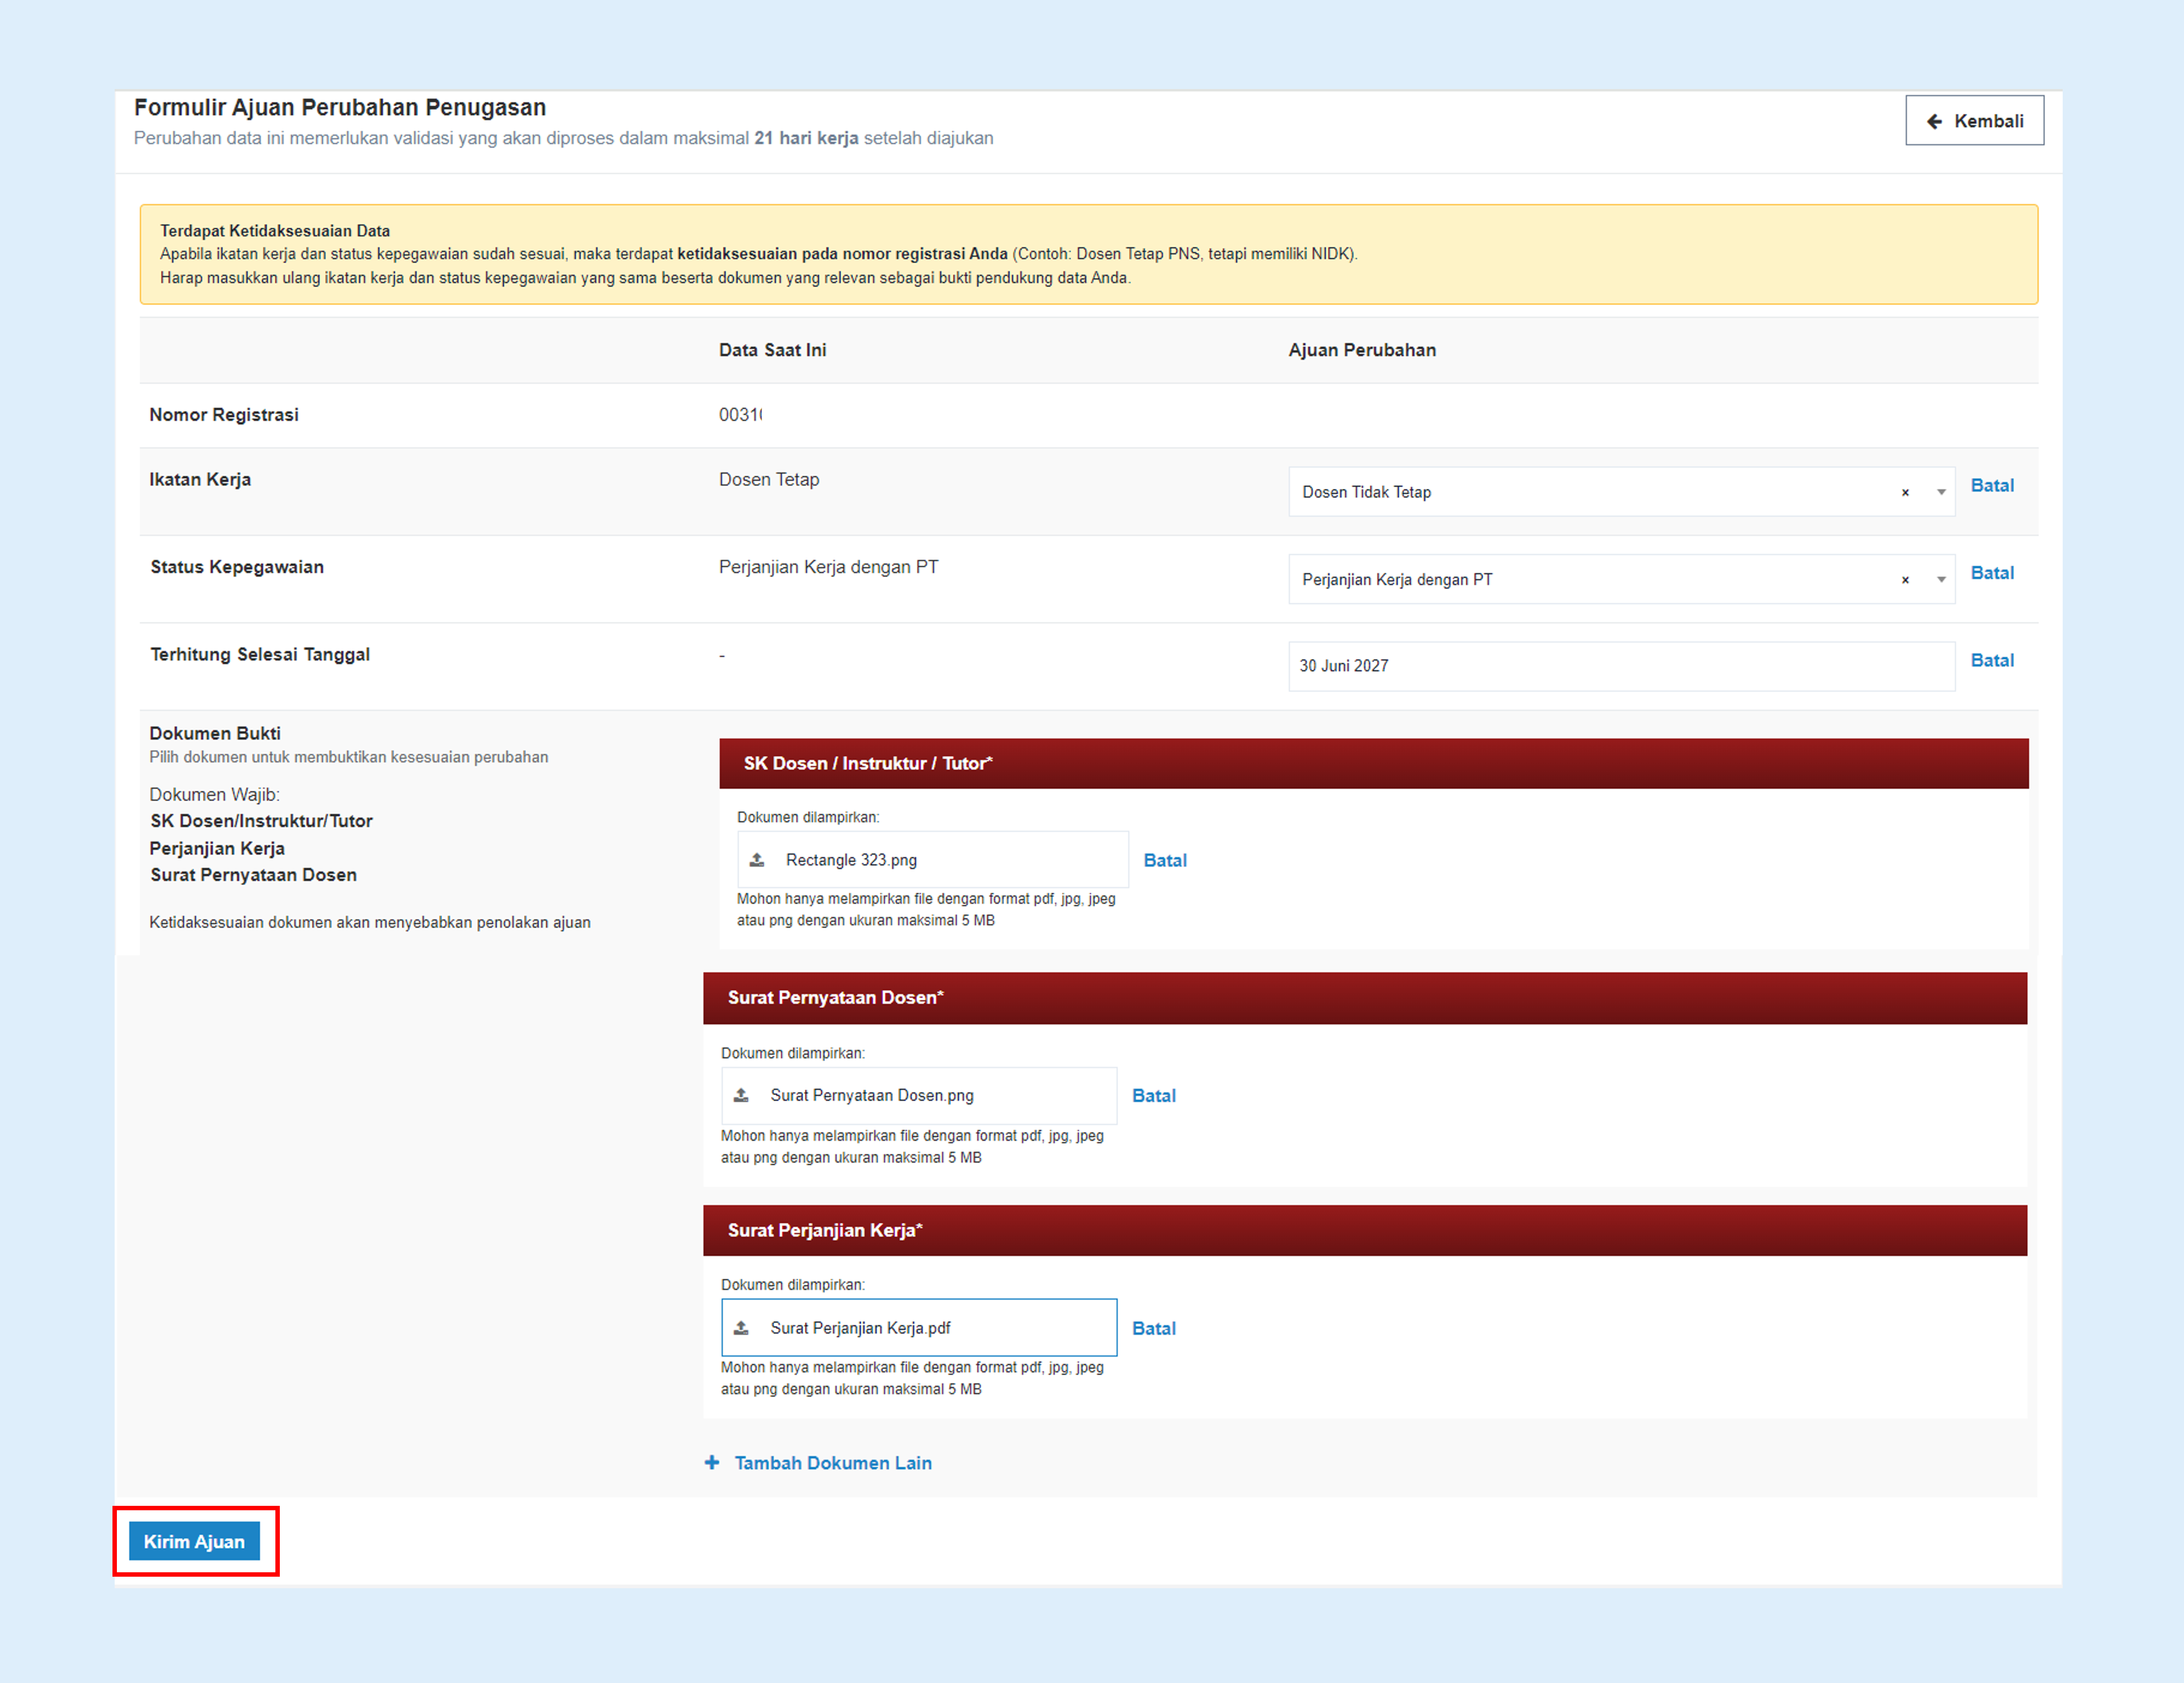Cancel the Surat Pernyataan Dosen.png attachment
This screenshot has height=1683, width=2184.
tap(1154, 1096)
